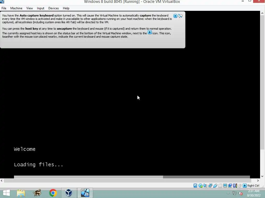Minimize the VirtualBox VM window

243,1
